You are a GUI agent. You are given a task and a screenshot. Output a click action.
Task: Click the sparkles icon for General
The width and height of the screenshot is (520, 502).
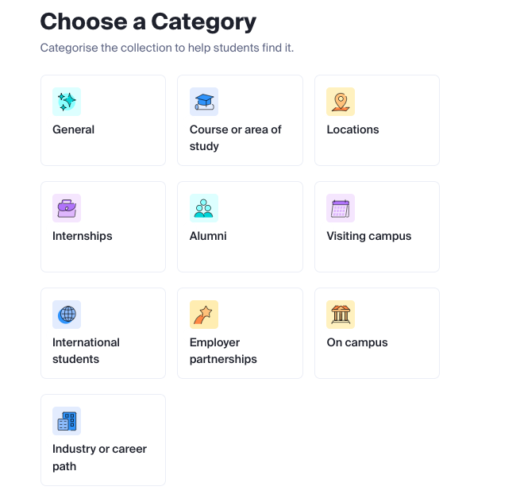pyautogui.click(x=67, y=102)
